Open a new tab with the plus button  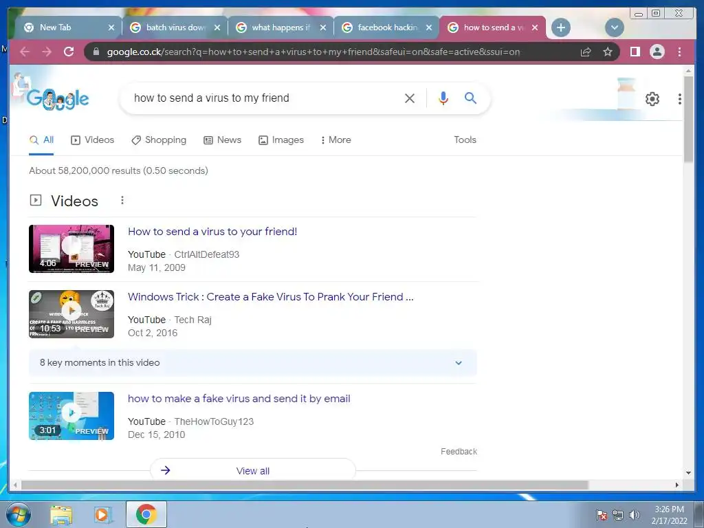(561, 27)
